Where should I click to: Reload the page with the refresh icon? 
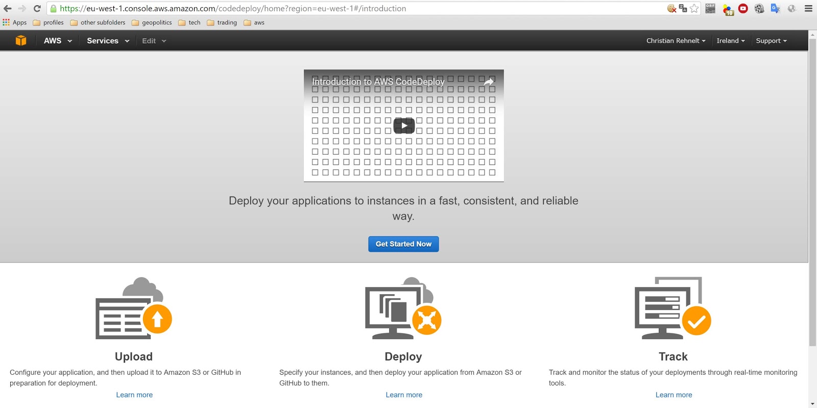coord(37,9)
